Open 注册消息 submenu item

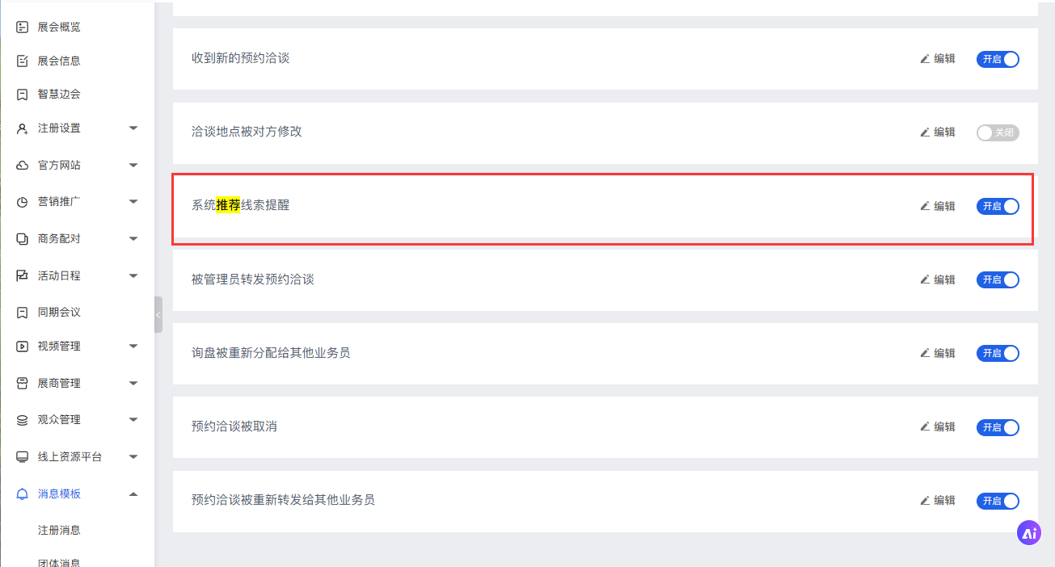tap(59, 531)
